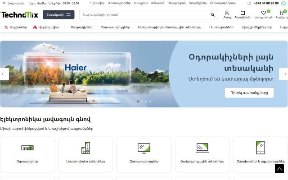Click the percent Ակցիաներ promotions link
This screenshot has width=288, height=180.
pos(16,27)
